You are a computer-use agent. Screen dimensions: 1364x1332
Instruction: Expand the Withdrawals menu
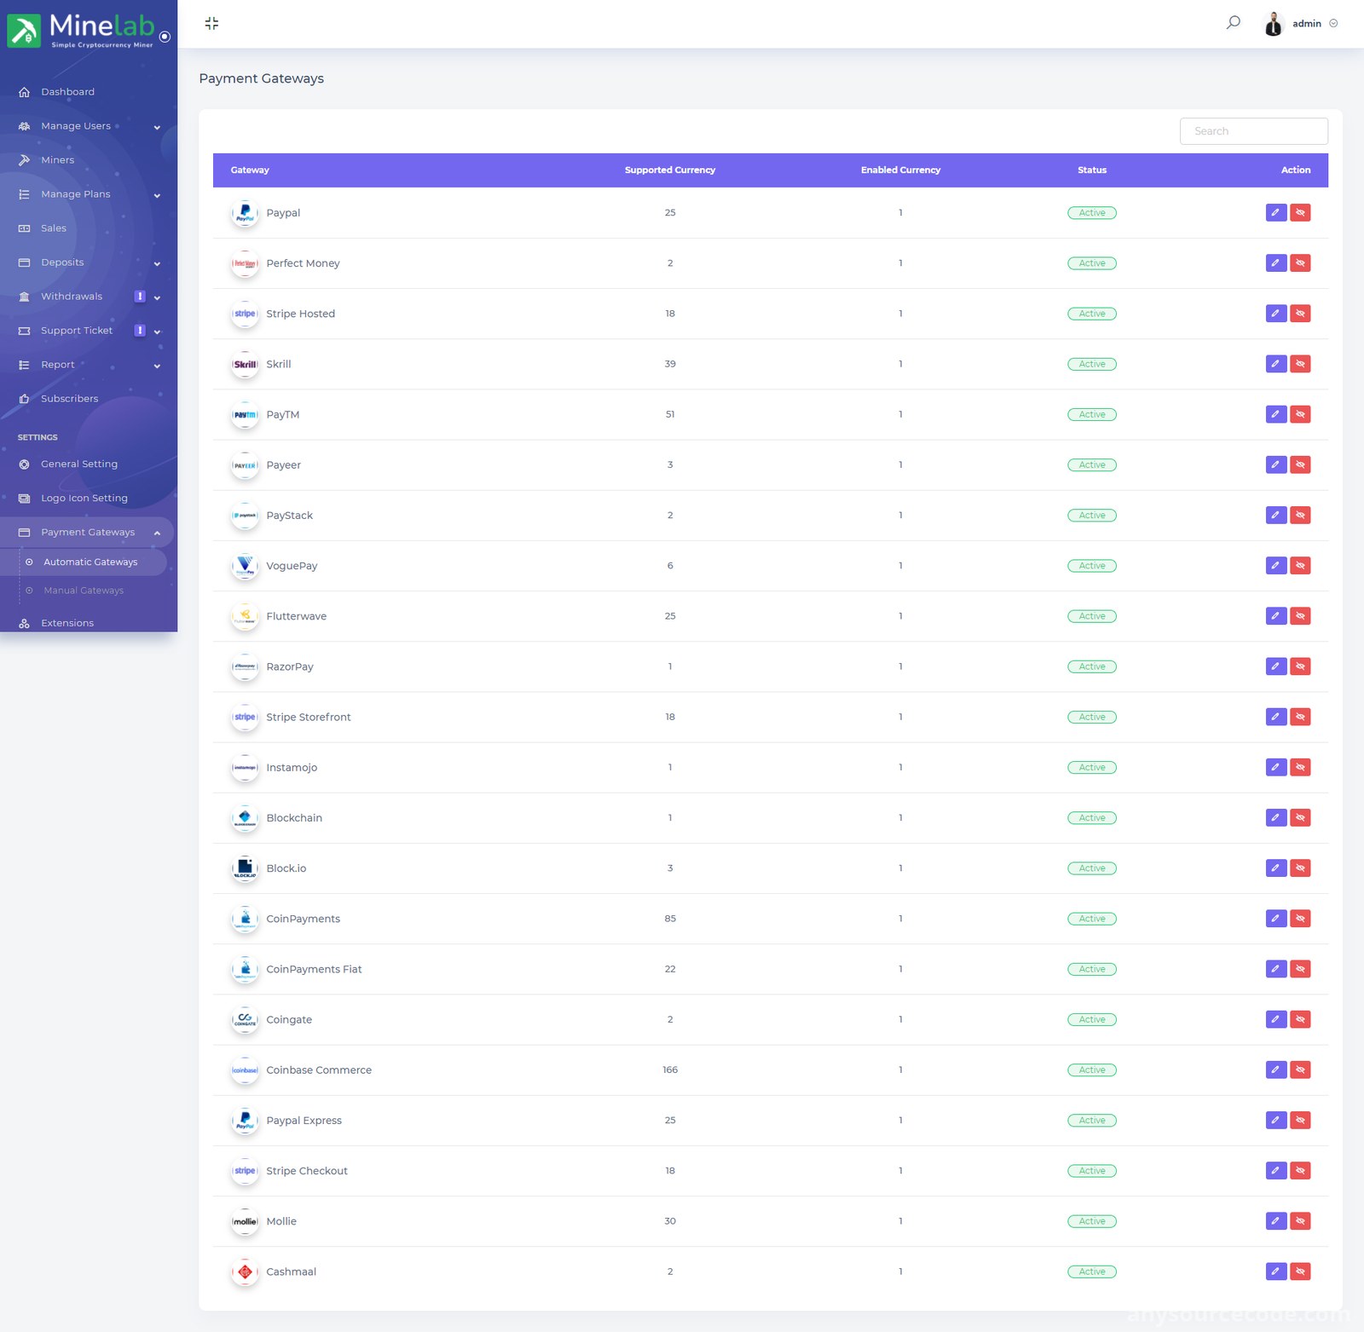[x=89, y=297]
